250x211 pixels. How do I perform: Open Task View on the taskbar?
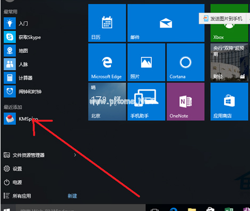(x=154, y=209)
